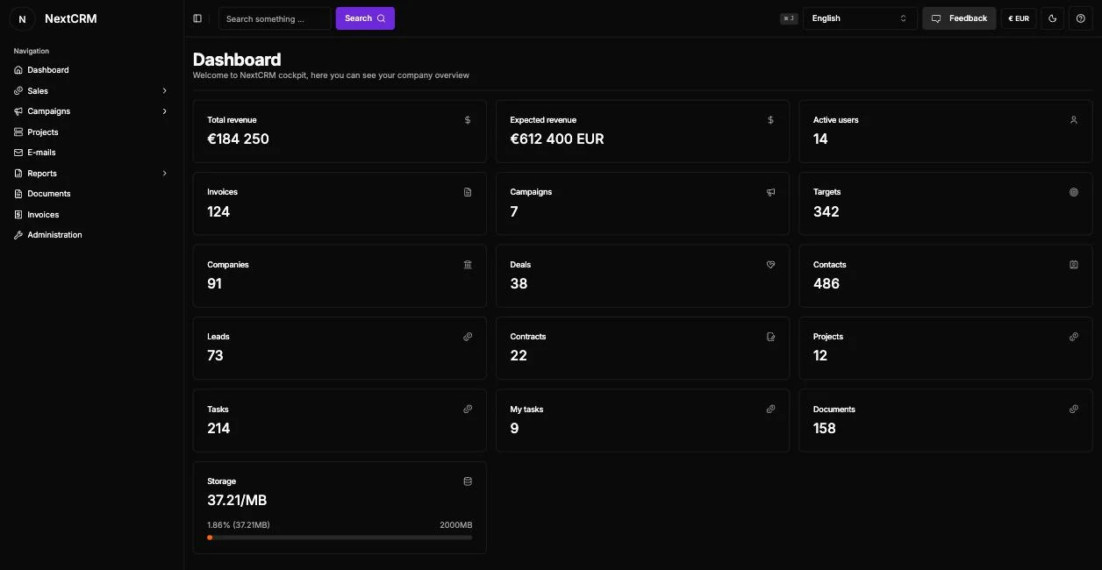
Task: Click the target icon on Targets card
Action: click(x=1074, y=192)
